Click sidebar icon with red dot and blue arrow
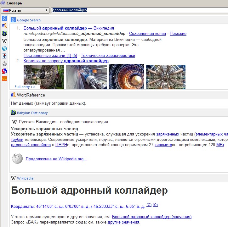Viewport: 228px width, 227px height. tap(4, 56)
